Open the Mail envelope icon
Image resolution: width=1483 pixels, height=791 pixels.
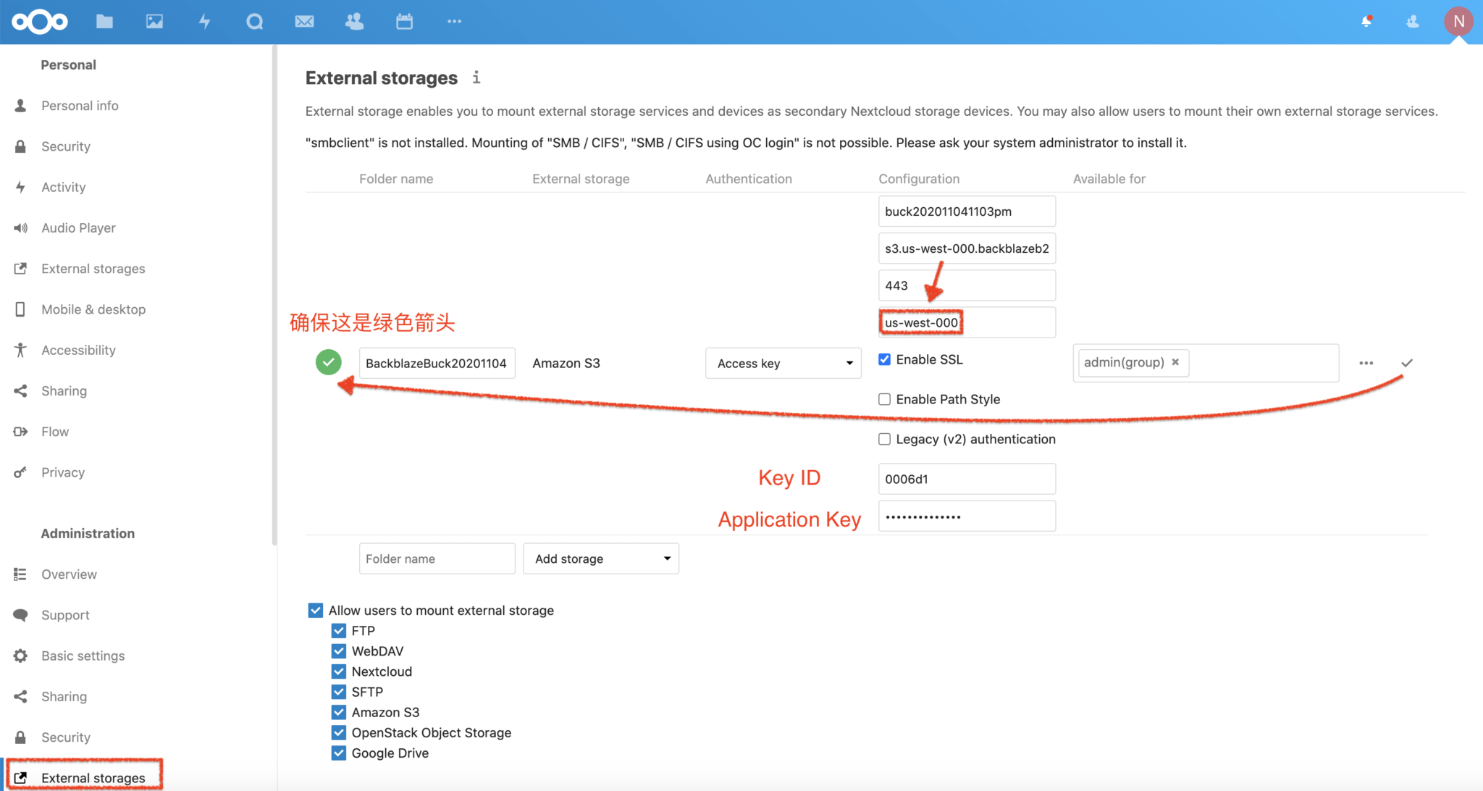click(304, 22)
